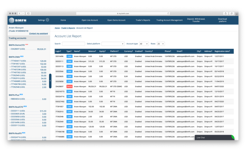Collapse the sidebar with the handle arrow

coord(50,81)
